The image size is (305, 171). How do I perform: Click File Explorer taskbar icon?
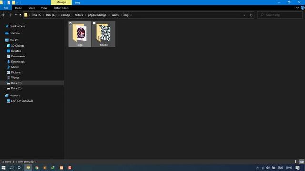click(x=29, y=168)
